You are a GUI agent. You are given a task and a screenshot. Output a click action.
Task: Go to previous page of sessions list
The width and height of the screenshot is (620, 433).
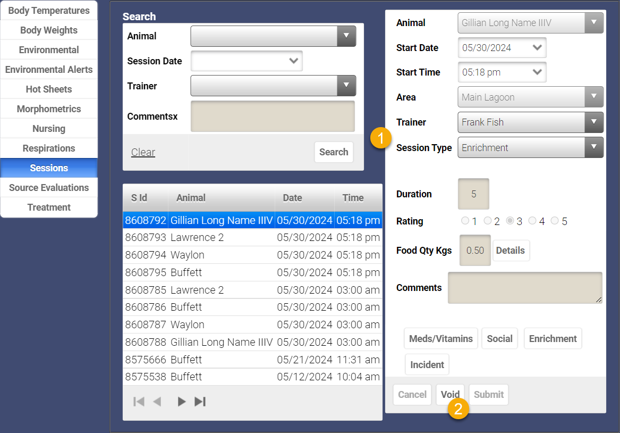pyautogui.click(x=157, y=402)
